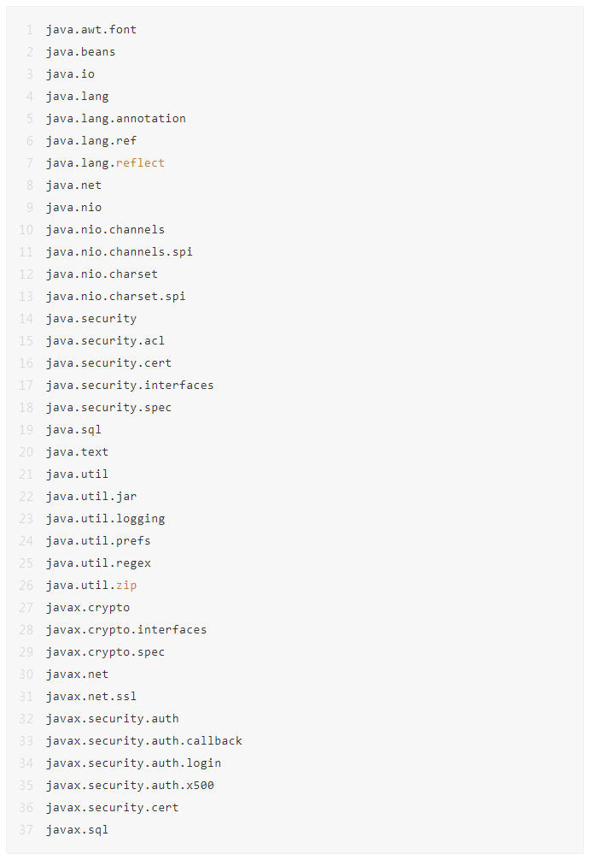The image size is (589, 860).
Task: Click the java.awt.font line
Action: pyautogui.click(x=91, y=30)
